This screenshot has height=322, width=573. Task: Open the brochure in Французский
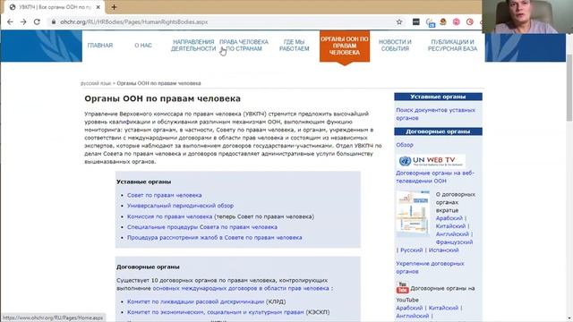click(x=454, y=242)
